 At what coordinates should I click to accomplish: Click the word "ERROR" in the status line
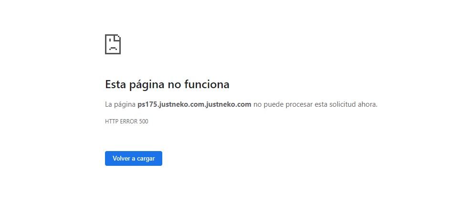(129, 121)
